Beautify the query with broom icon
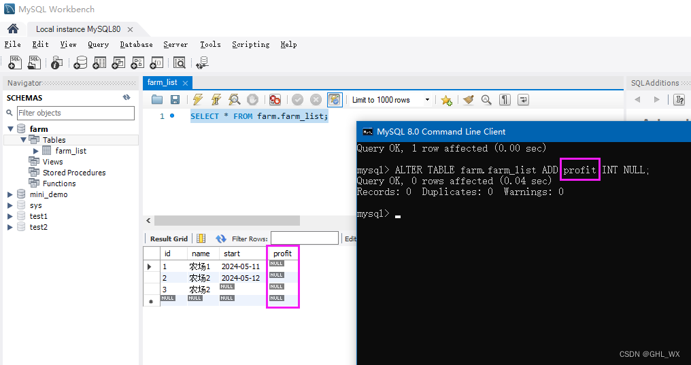The width and height of the screenshot is (691, 365). point(469,100)
